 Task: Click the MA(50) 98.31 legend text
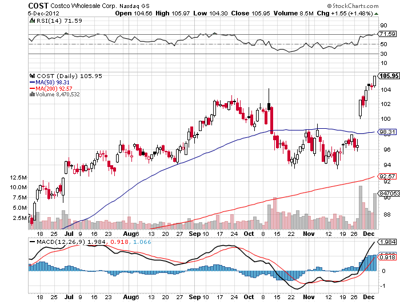[53, 83]
